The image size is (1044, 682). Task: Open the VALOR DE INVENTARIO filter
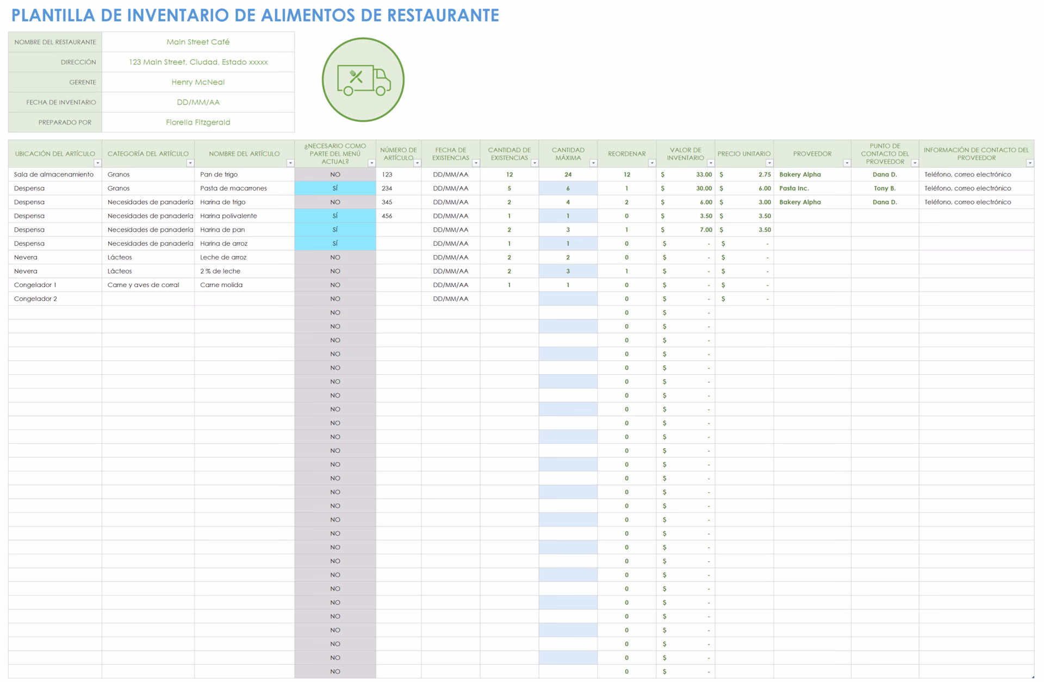710,162
